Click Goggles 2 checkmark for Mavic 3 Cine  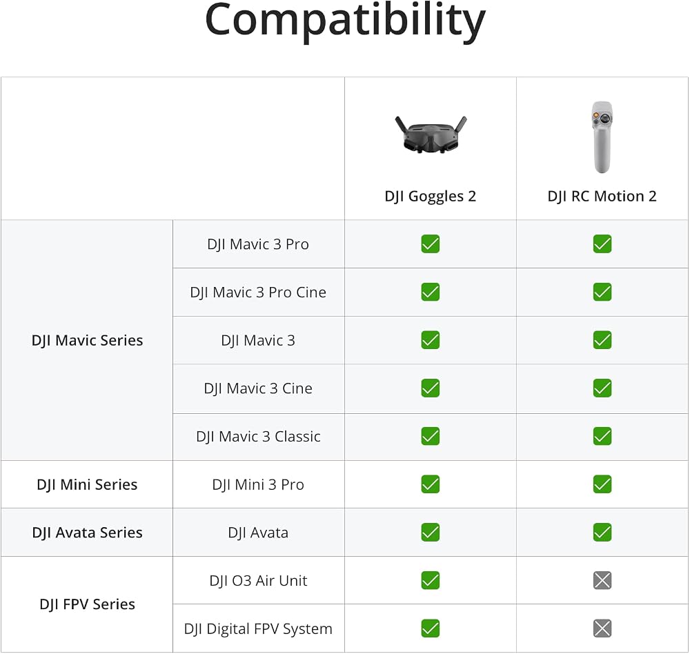tap(431, 388)
